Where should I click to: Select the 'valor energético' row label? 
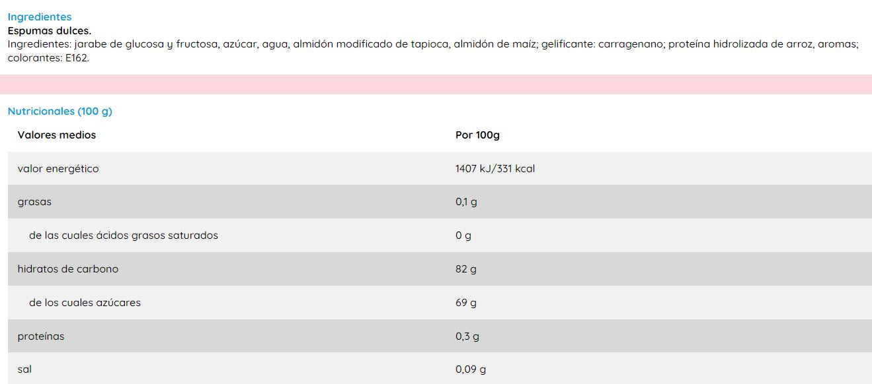(x=58, y=169)
